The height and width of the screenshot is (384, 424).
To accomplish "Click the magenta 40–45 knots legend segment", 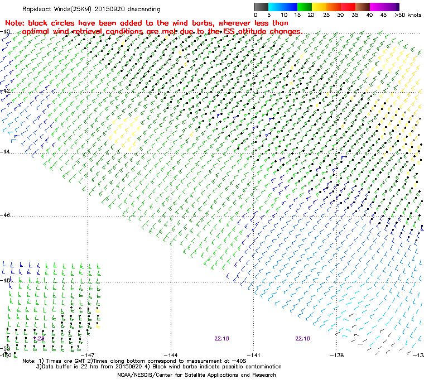I will [x=378, y=7].
